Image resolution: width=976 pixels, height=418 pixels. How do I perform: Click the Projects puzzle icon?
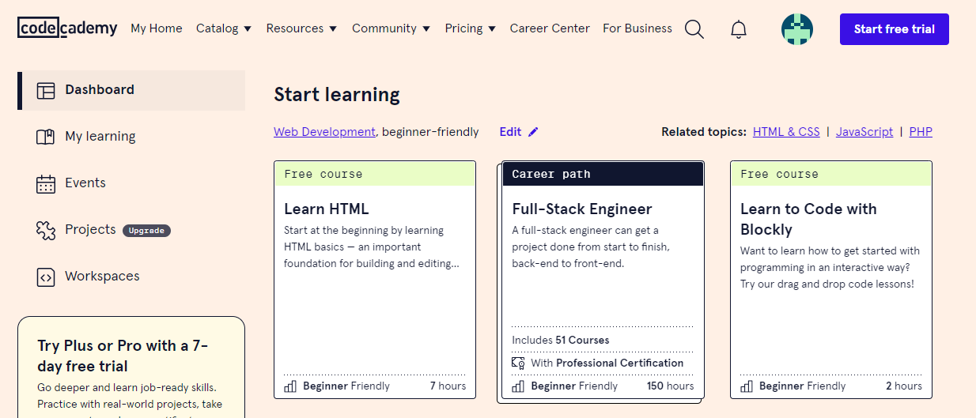(x=46, y=230)
